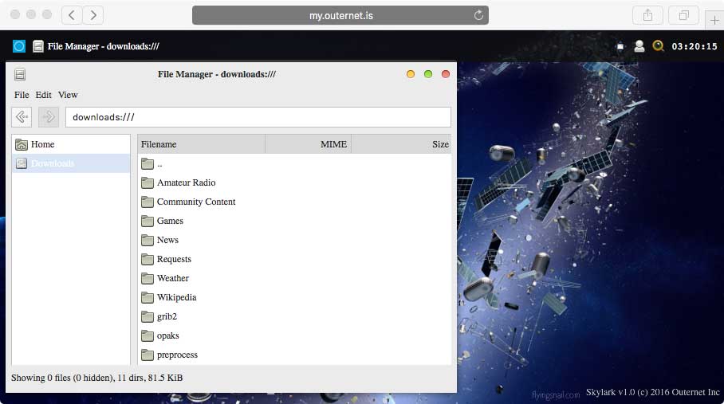Select the 'preprocess' folder name
The width and height of the screenshot is (724, 404).
[177, 355]
